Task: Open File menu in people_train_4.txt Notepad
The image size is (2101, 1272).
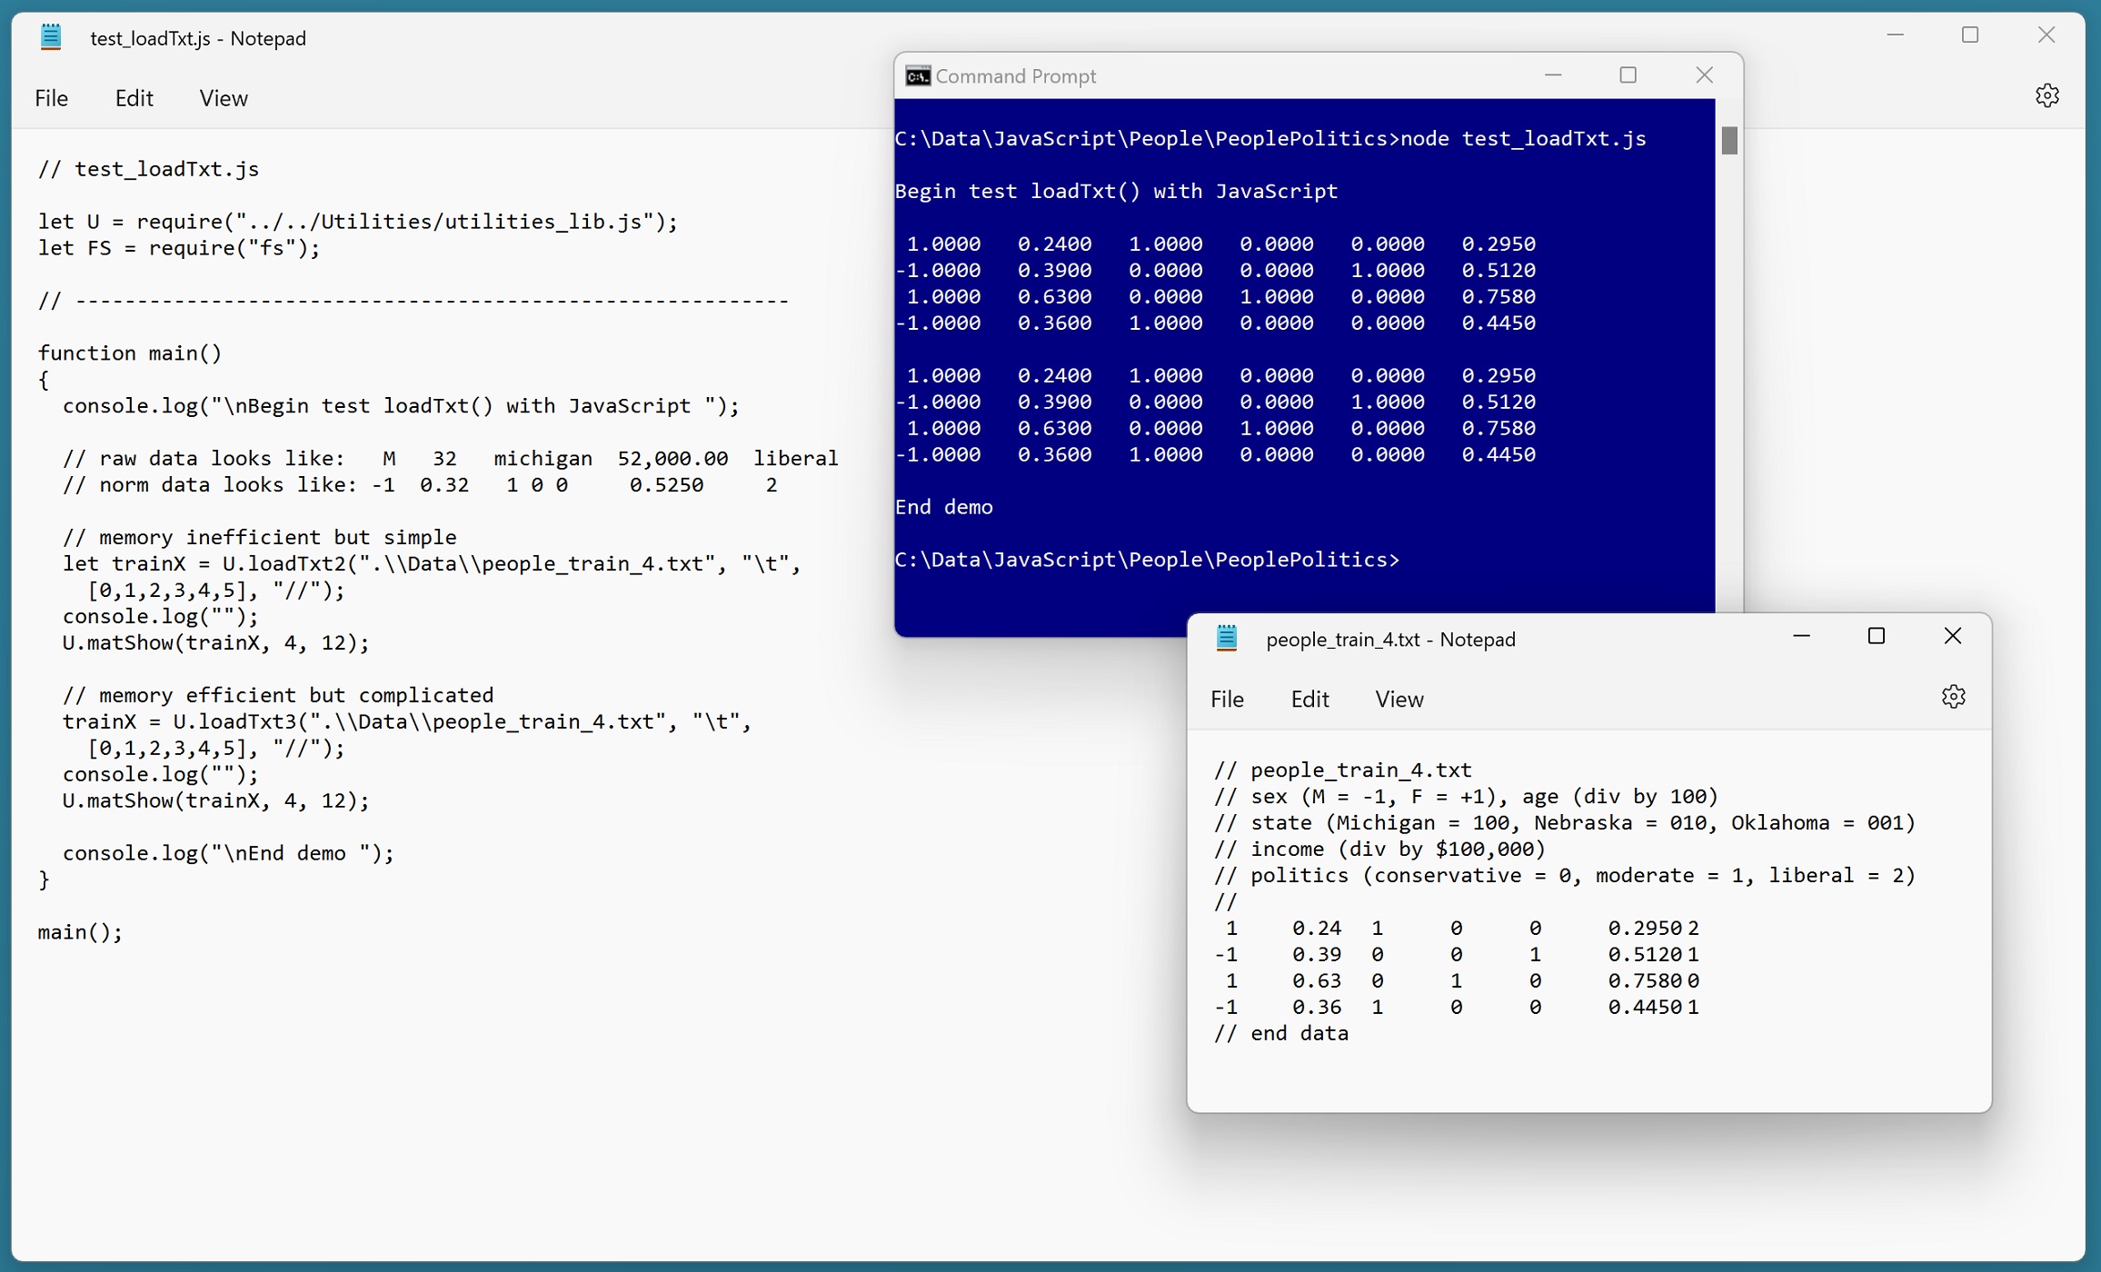Action: (x=1227, y=700)
